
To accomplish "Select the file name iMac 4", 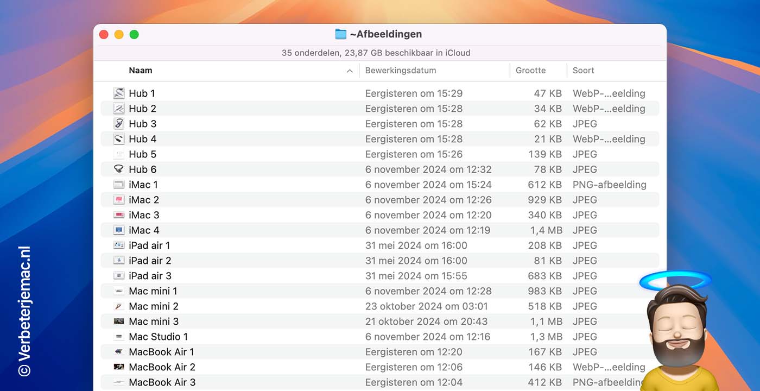I will tap(144, 230).
